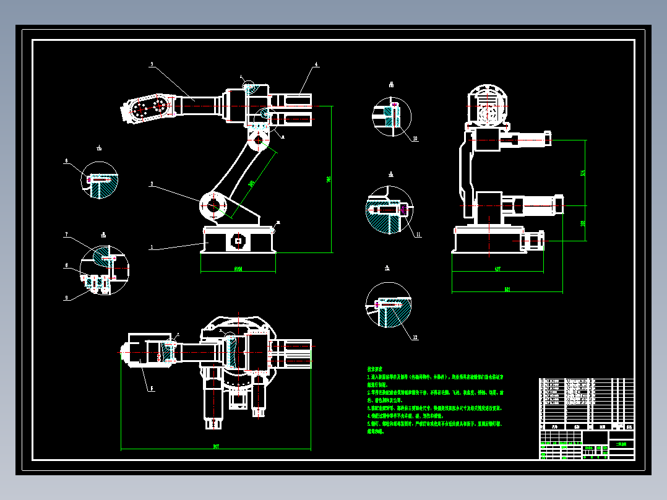667x500 pixels.
Task: Click callout number "6" beside the detail circle
Action: click(x=66, y=161)
